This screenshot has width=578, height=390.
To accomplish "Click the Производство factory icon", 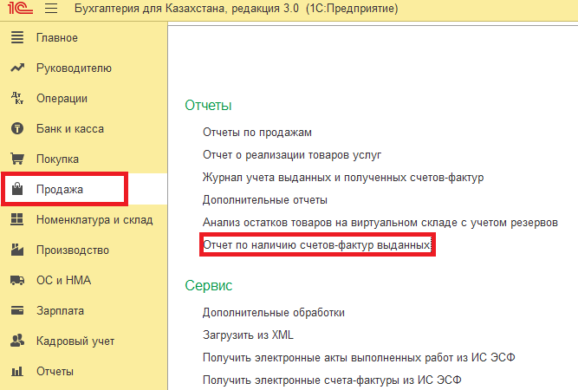I will click(16, 250).
